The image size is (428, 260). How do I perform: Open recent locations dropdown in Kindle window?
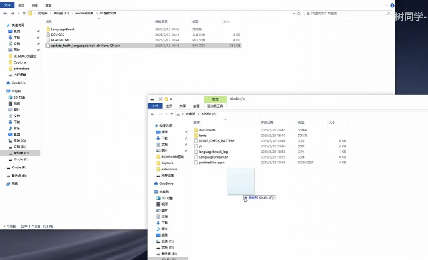(166, 114)
